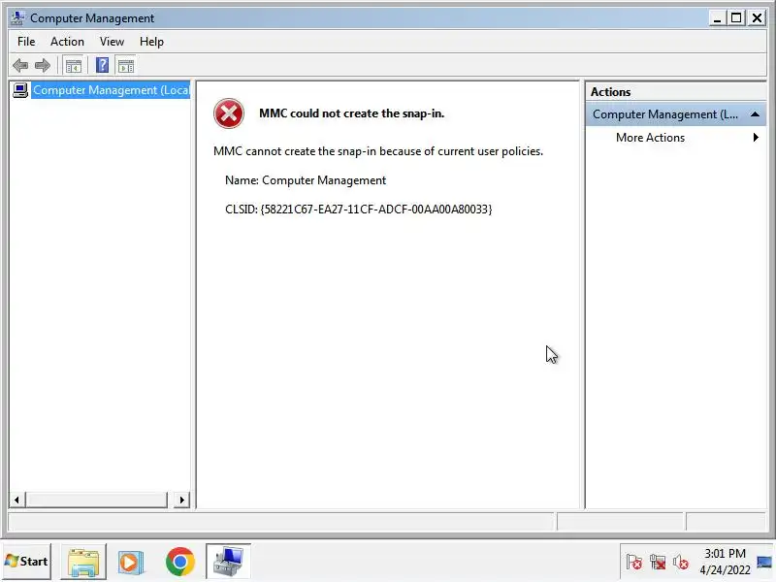The image size is (776, 582).
Task: Click the Forward arrow toolbar icon
Action: tap(43, 65)
